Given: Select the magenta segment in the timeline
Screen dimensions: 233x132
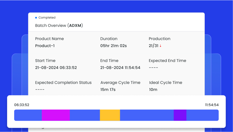Looking at the screenshot, I should (56, 115).
